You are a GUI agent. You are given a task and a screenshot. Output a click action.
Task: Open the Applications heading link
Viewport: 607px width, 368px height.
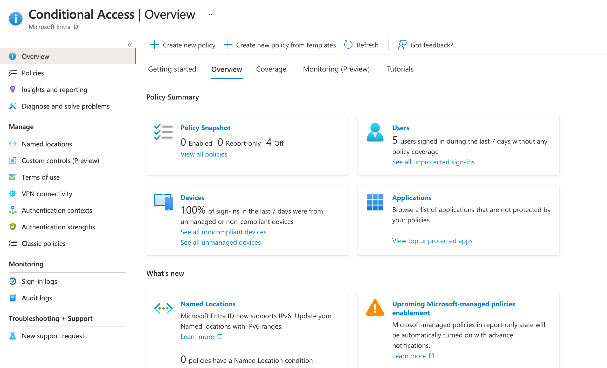click(x=412, y=198)
